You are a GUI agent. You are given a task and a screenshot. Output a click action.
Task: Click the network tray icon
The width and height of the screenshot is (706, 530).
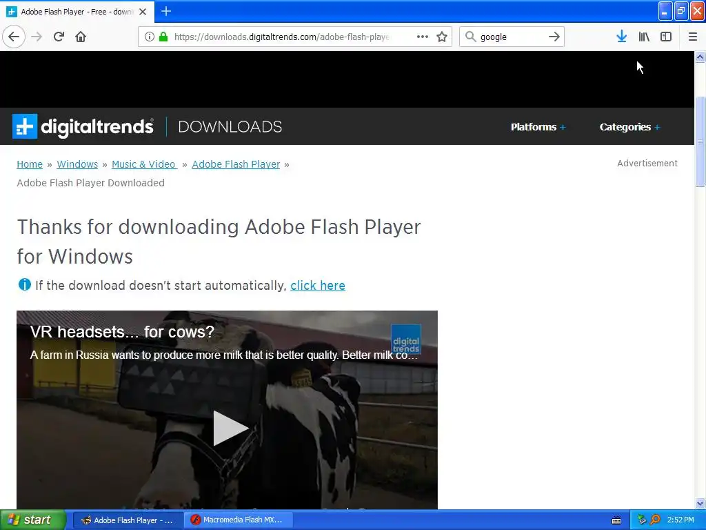point(642,520)
